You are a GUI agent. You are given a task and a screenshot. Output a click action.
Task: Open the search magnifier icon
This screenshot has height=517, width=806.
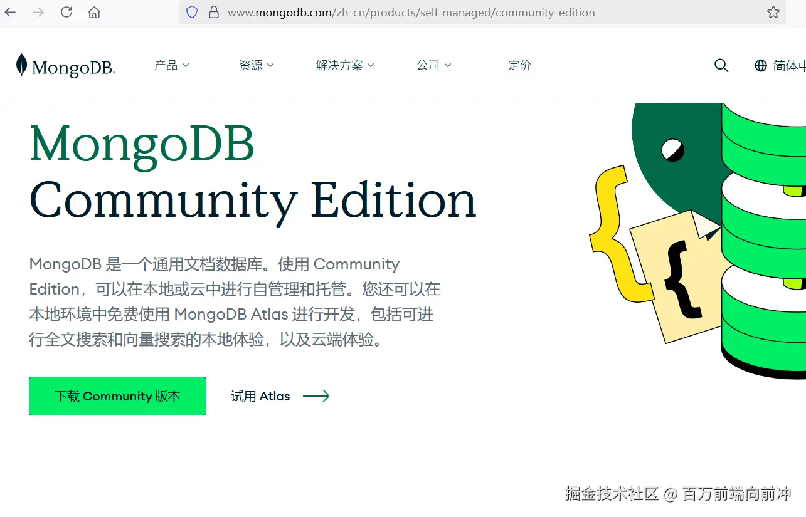721,65
